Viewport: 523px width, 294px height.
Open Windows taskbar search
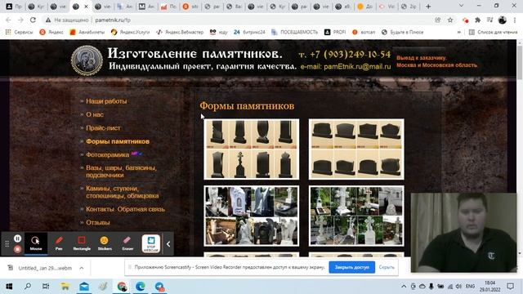pyautogui.click(x=28, y=287)
